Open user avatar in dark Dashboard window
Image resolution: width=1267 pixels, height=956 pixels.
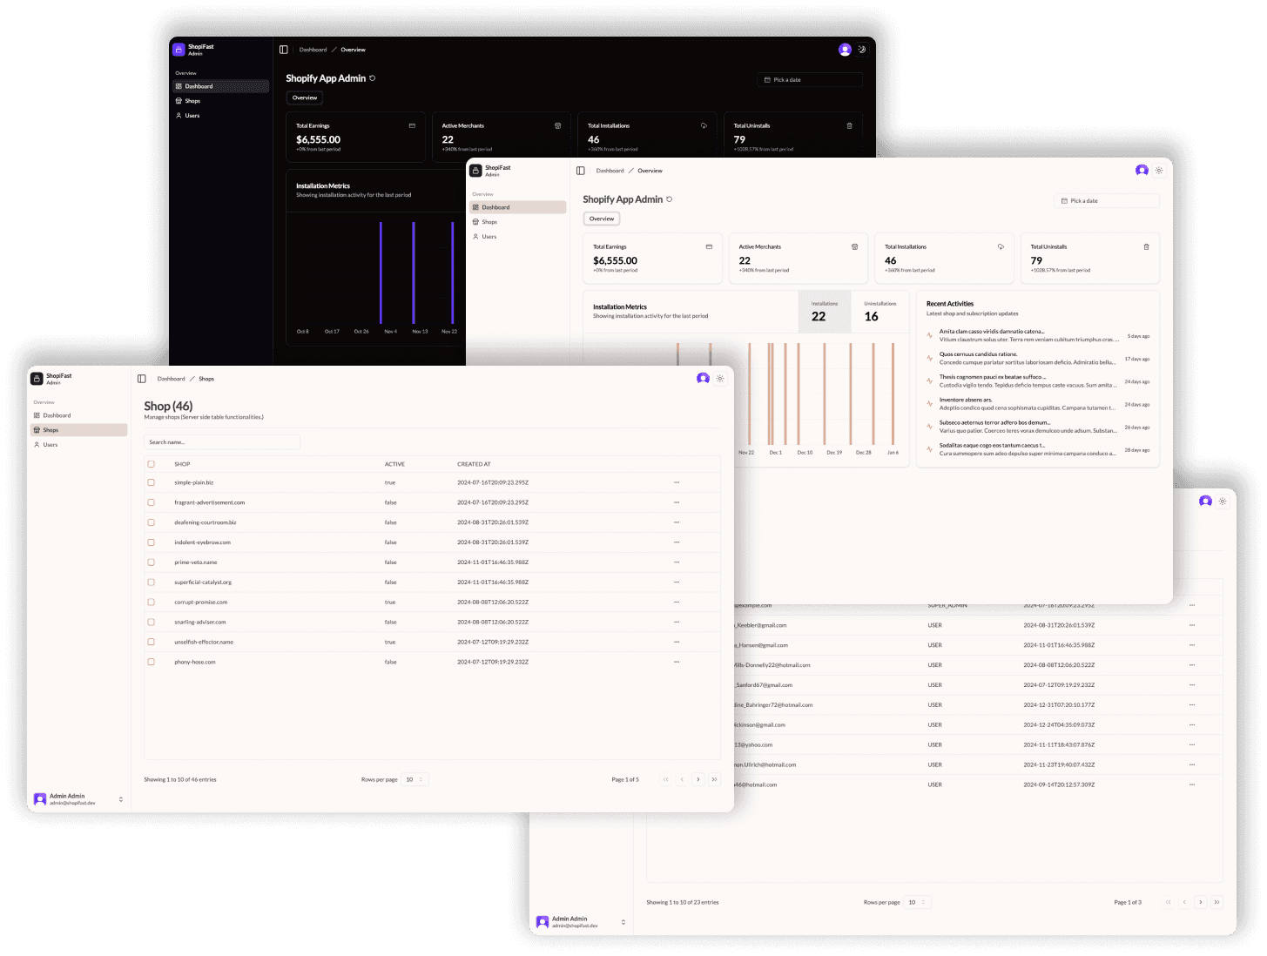coord(845,50)
